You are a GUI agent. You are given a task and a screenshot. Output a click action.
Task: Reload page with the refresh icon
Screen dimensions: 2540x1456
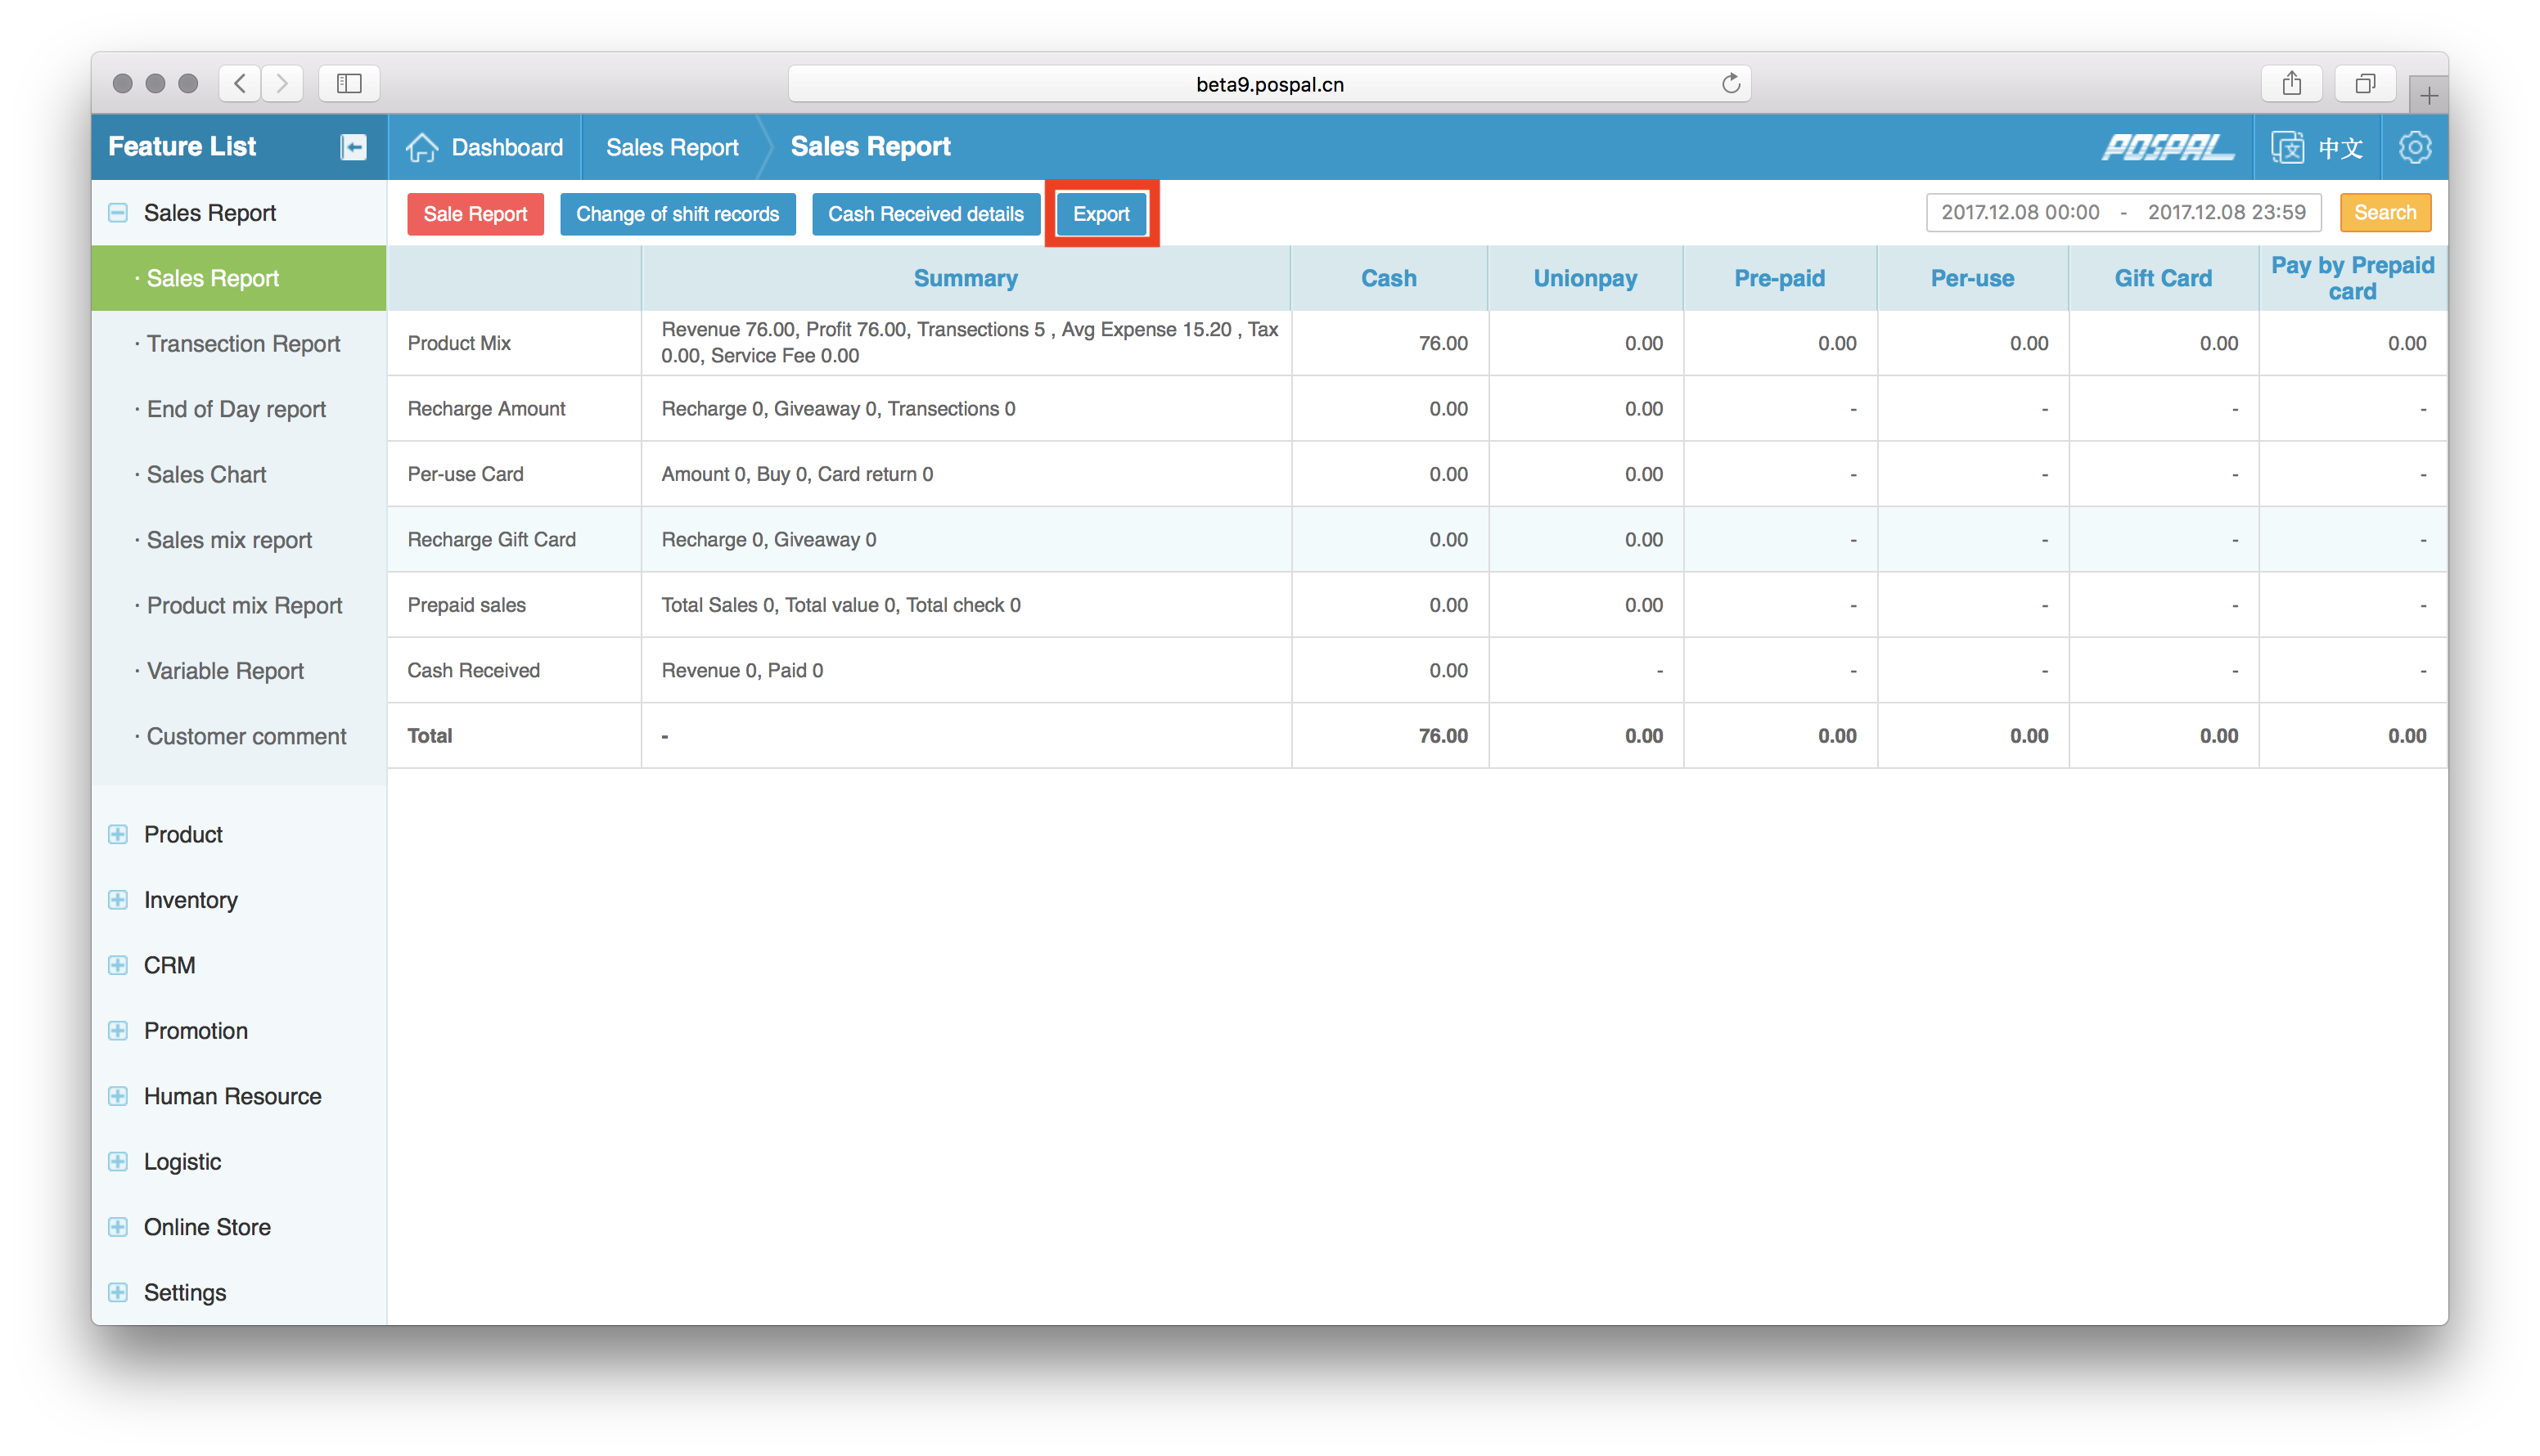click(x=1731, y=84)
